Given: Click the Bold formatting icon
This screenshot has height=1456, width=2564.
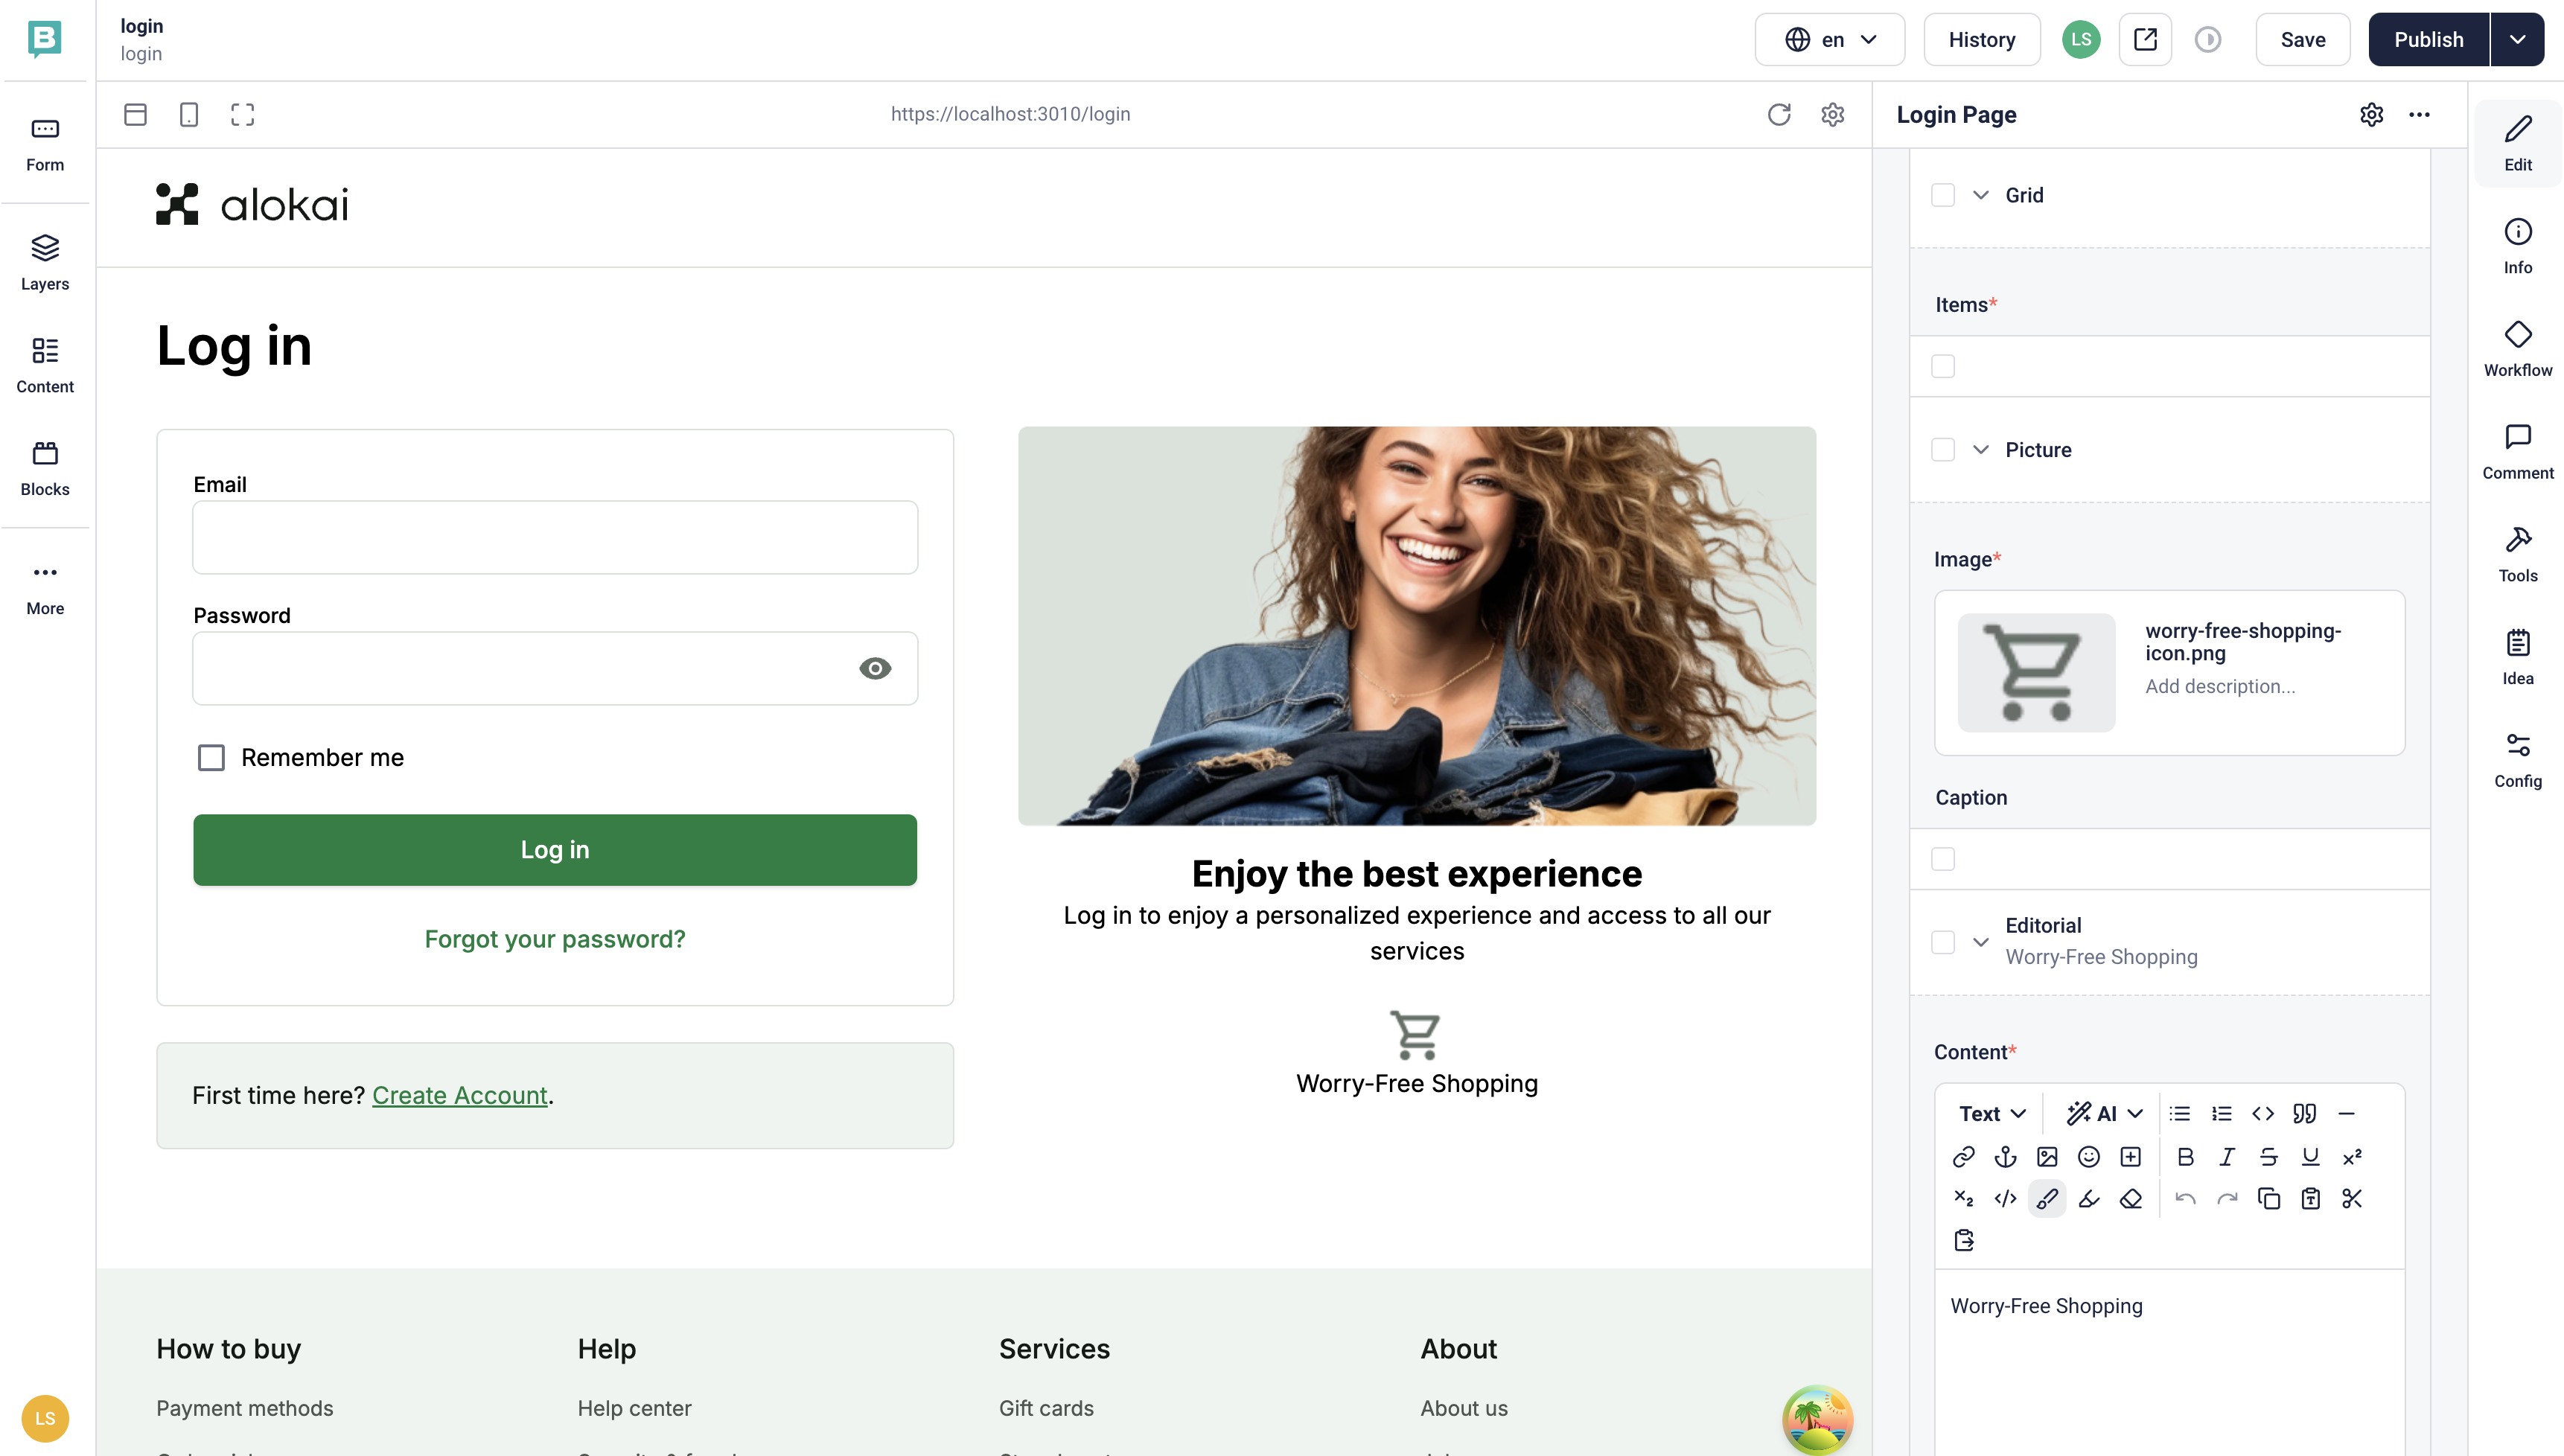Looking at the screenshot, I should pyautogui.click(x=2185, y=1157).
